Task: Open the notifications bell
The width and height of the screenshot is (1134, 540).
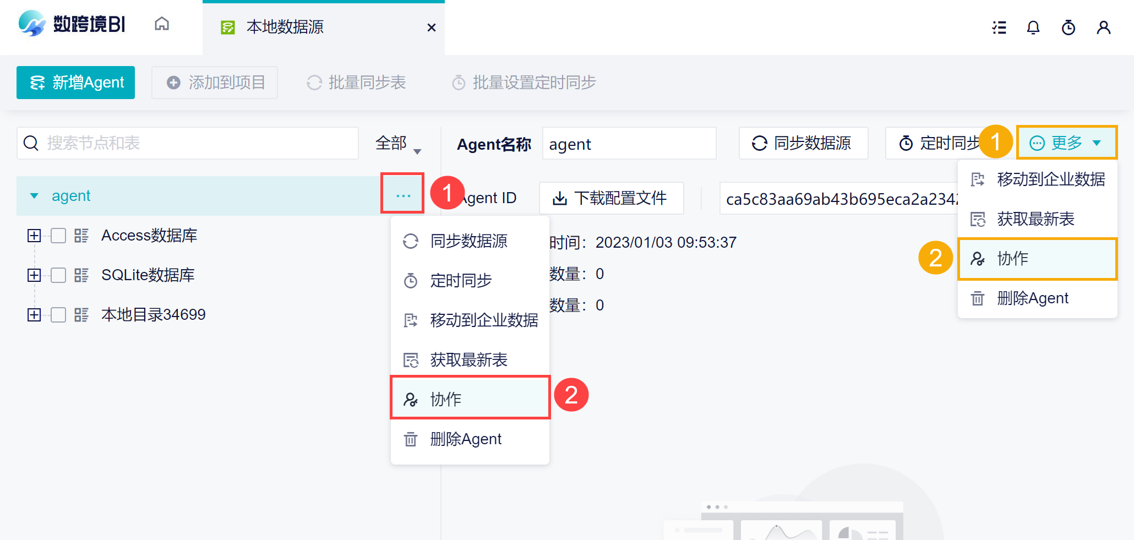Action: coord(1033,28)
